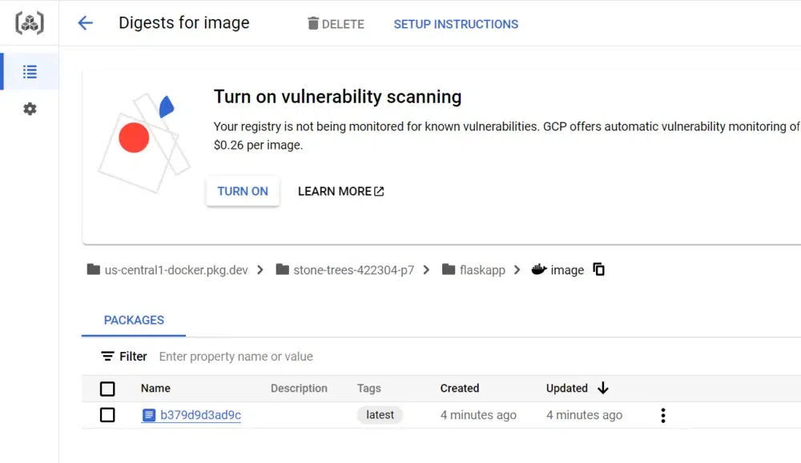Open Setup Instructions
This screenshot has width=801, height=463.
click(x=456, y=24)
